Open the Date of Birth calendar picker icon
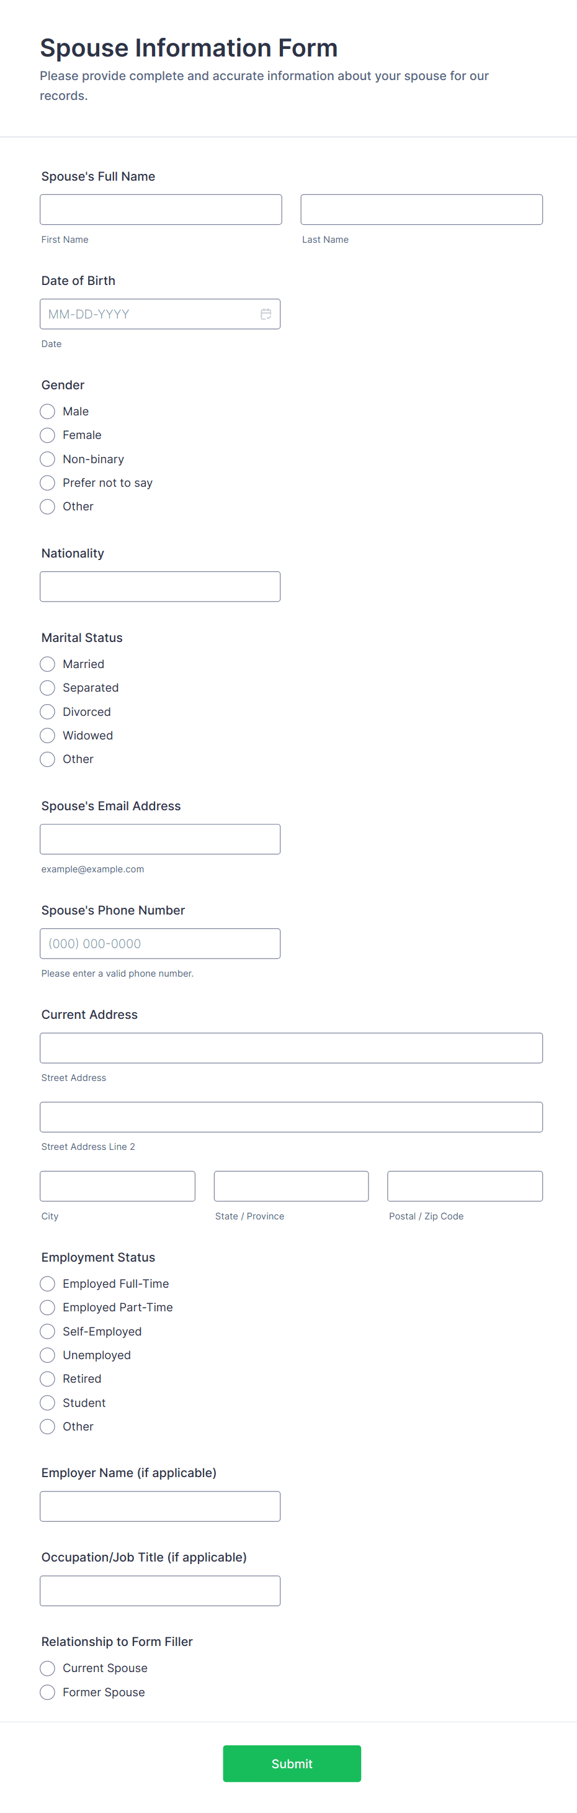The width and height of the screenshot is (577, 1813). tap(266, 314)
